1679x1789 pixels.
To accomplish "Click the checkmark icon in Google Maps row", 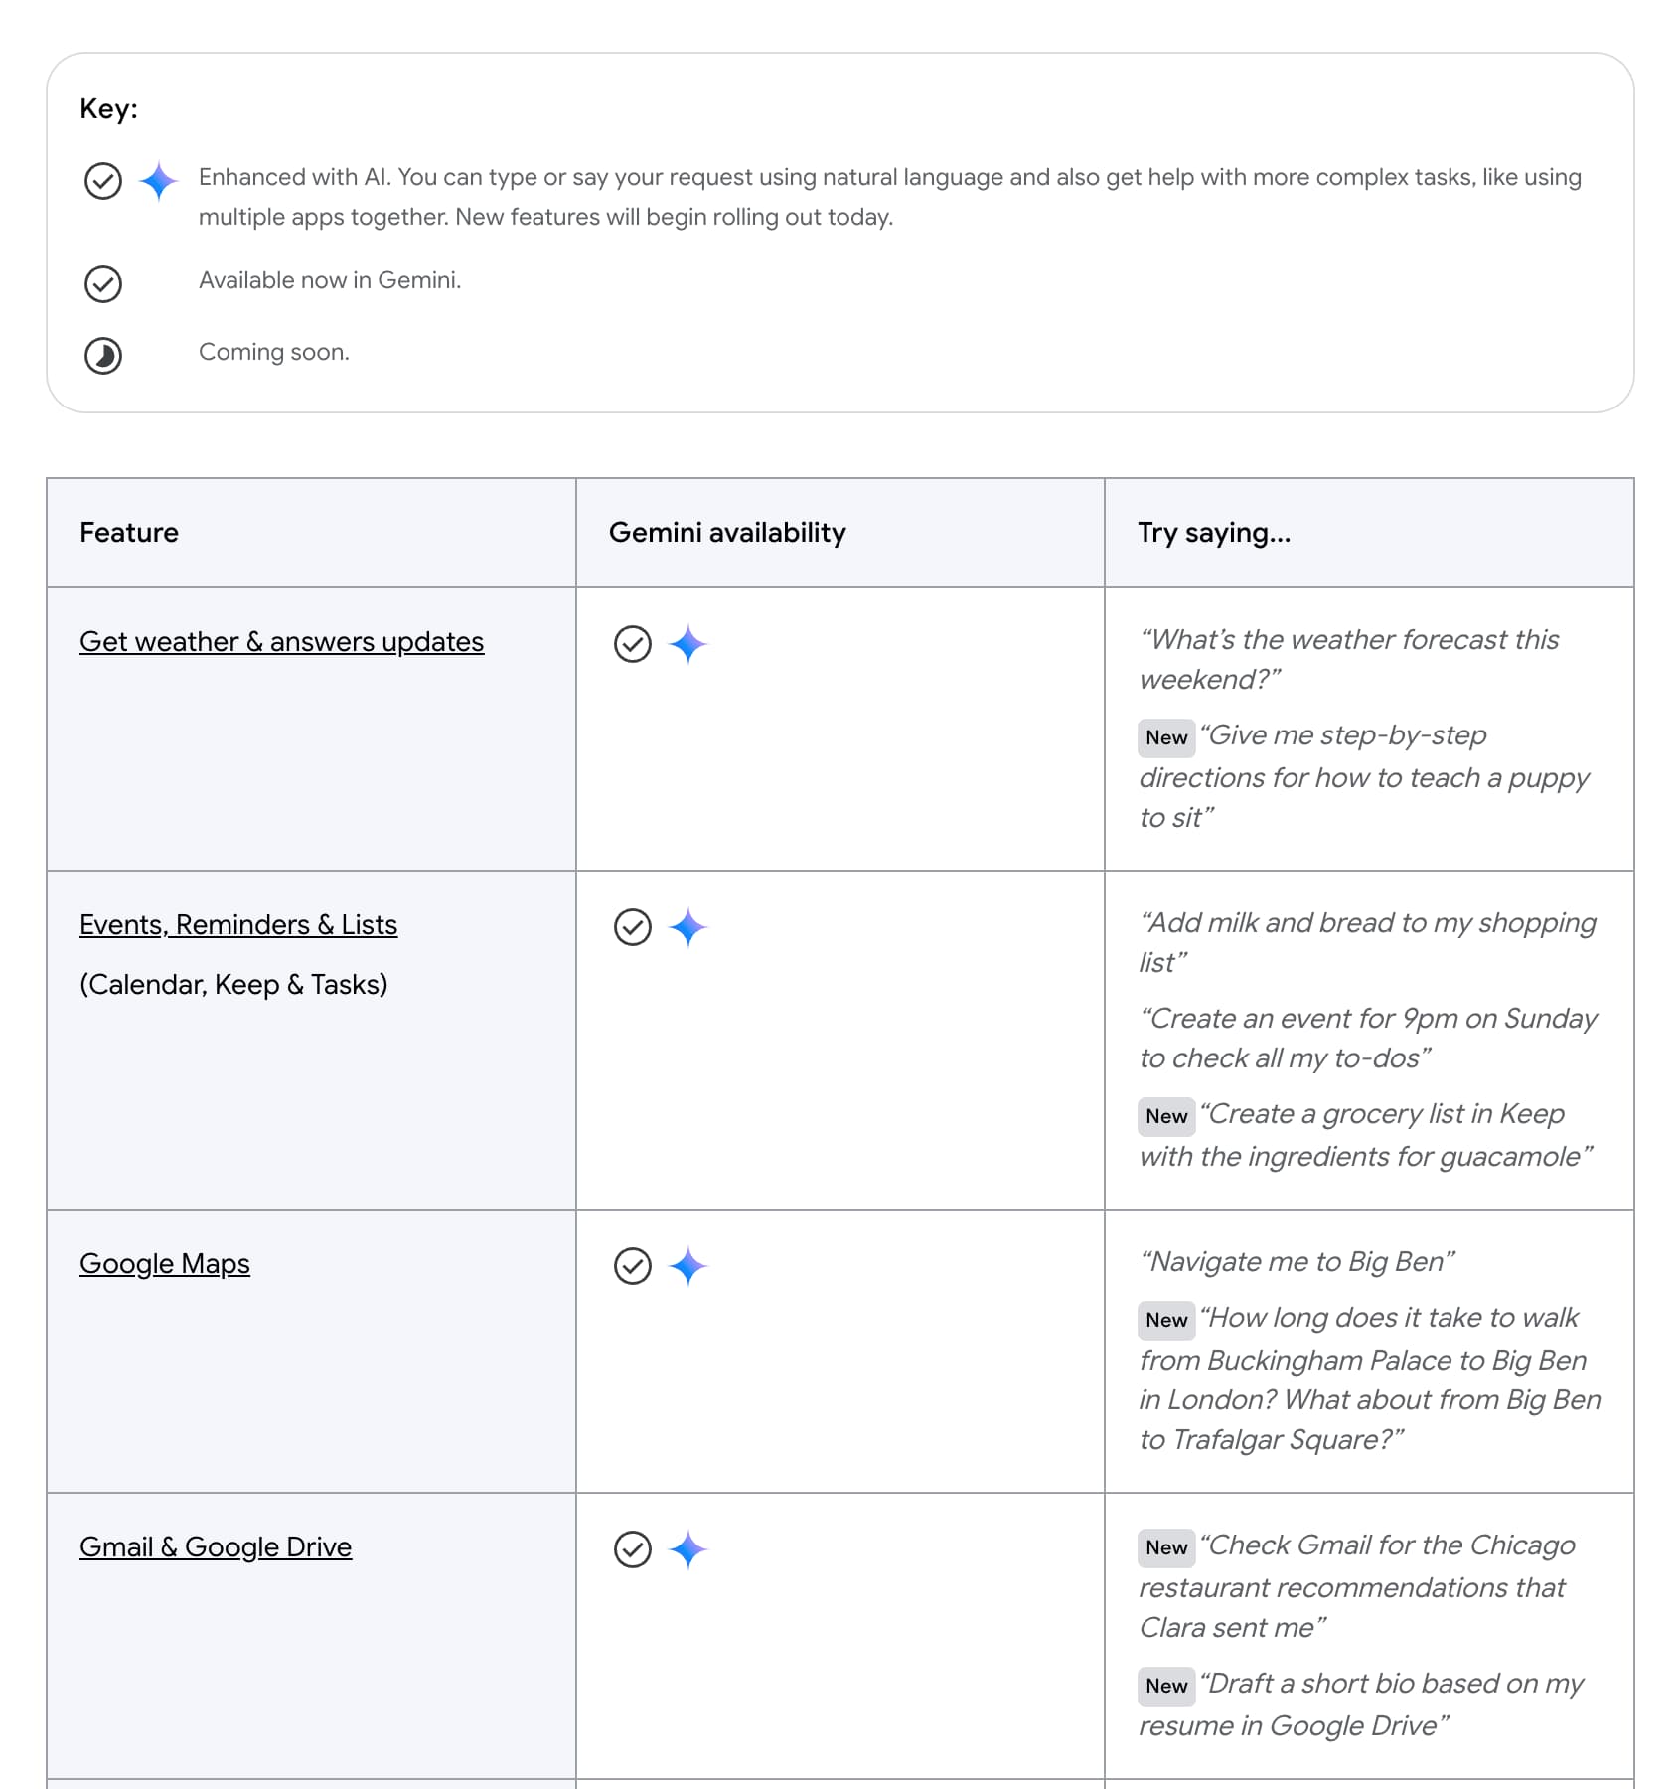I will (633, 1266).
